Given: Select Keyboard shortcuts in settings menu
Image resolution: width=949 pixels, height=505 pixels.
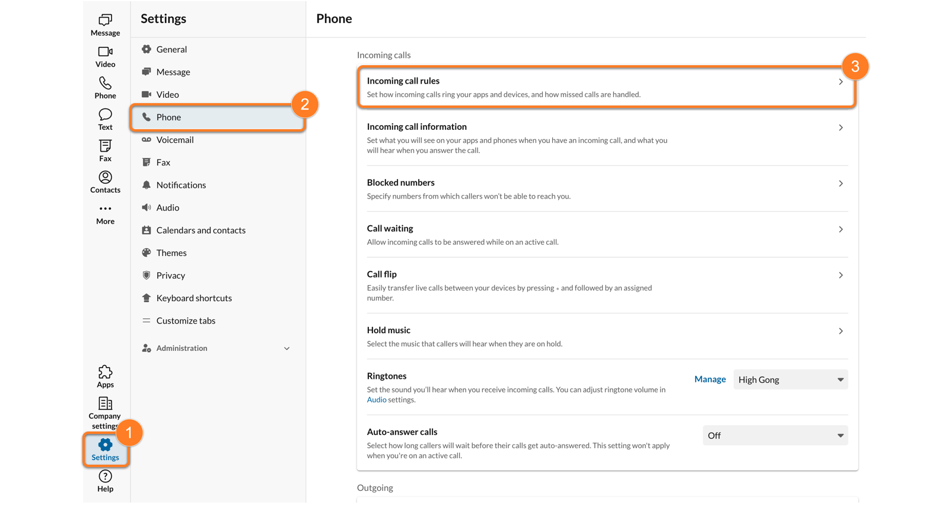Looking at the screenshot, I should point(194,298).
